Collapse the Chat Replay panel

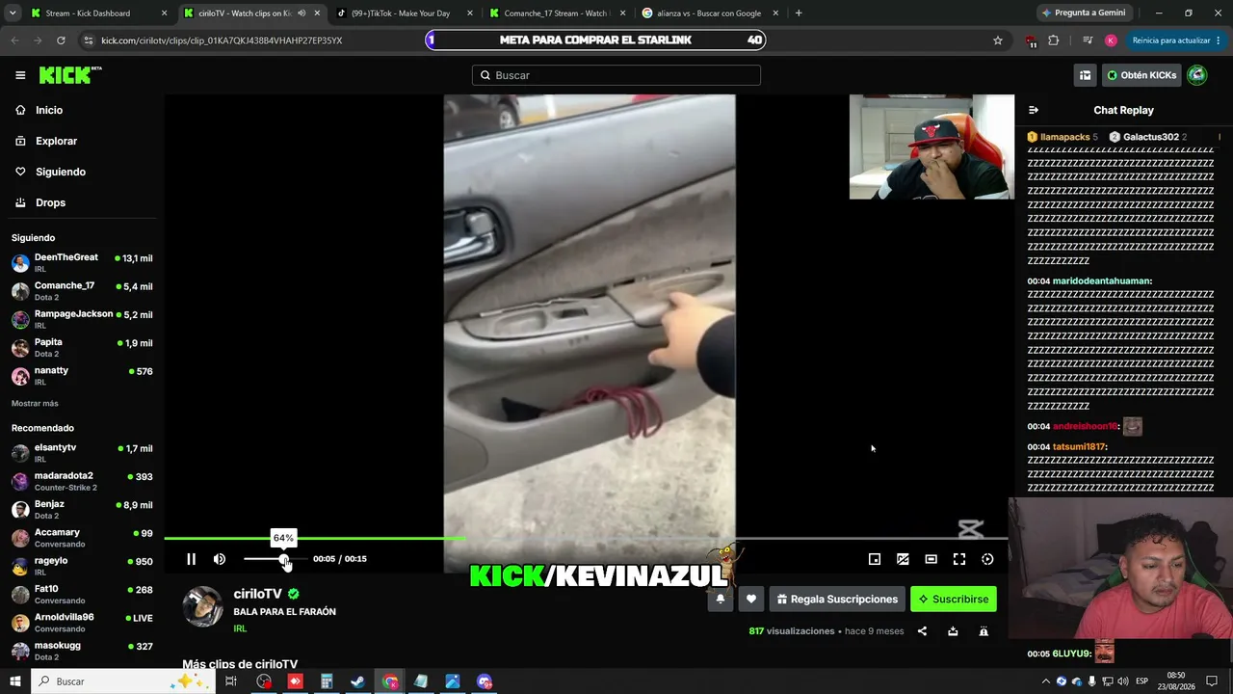pos(1034,110)
